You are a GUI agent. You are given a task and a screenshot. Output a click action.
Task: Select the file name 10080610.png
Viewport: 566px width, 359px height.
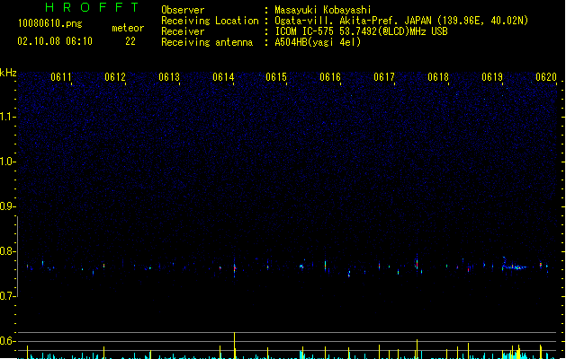(x=49, y=23)
